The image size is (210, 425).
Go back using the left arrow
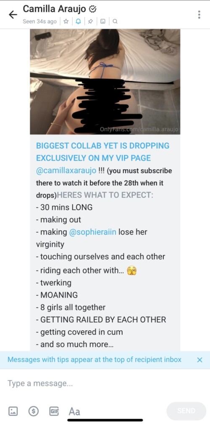pyautogui.click(x=13, y=14)
